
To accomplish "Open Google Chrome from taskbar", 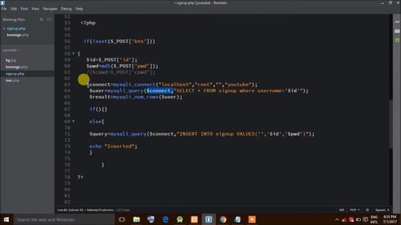I will coord(223,219).
